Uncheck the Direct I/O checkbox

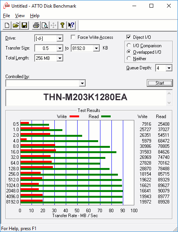pyautogui.click(x=129, y=37)
